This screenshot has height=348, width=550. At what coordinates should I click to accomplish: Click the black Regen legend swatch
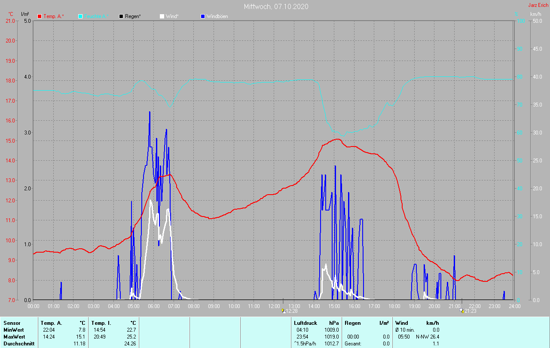pyautogui.click(x=121, y=16)
